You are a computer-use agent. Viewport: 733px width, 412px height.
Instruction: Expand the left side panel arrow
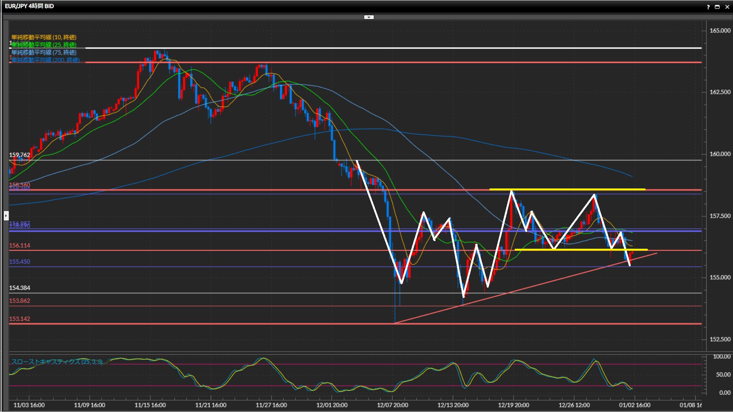pos(6,216)
